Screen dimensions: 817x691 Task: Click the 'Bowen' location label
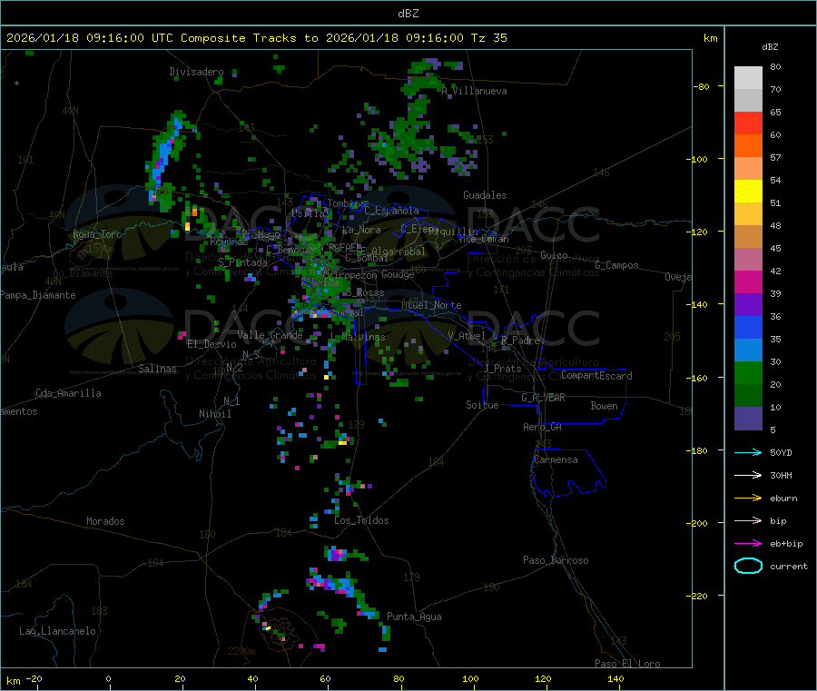[605, 406]
